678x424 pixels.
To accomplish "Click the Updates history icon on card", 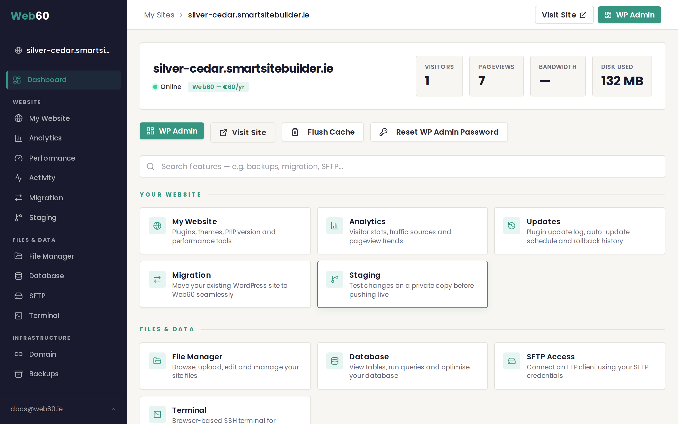I will tap(511, 226).
